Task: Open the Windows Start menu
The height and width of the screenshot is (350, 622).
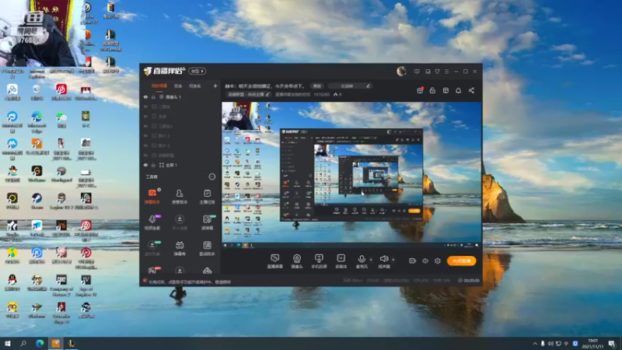Action: tap(7, 344)
